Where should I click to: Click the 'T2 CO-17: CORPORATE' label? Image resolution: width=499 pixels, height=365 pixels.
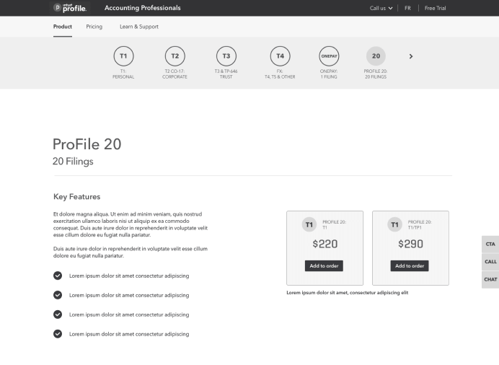click(175, 74)
